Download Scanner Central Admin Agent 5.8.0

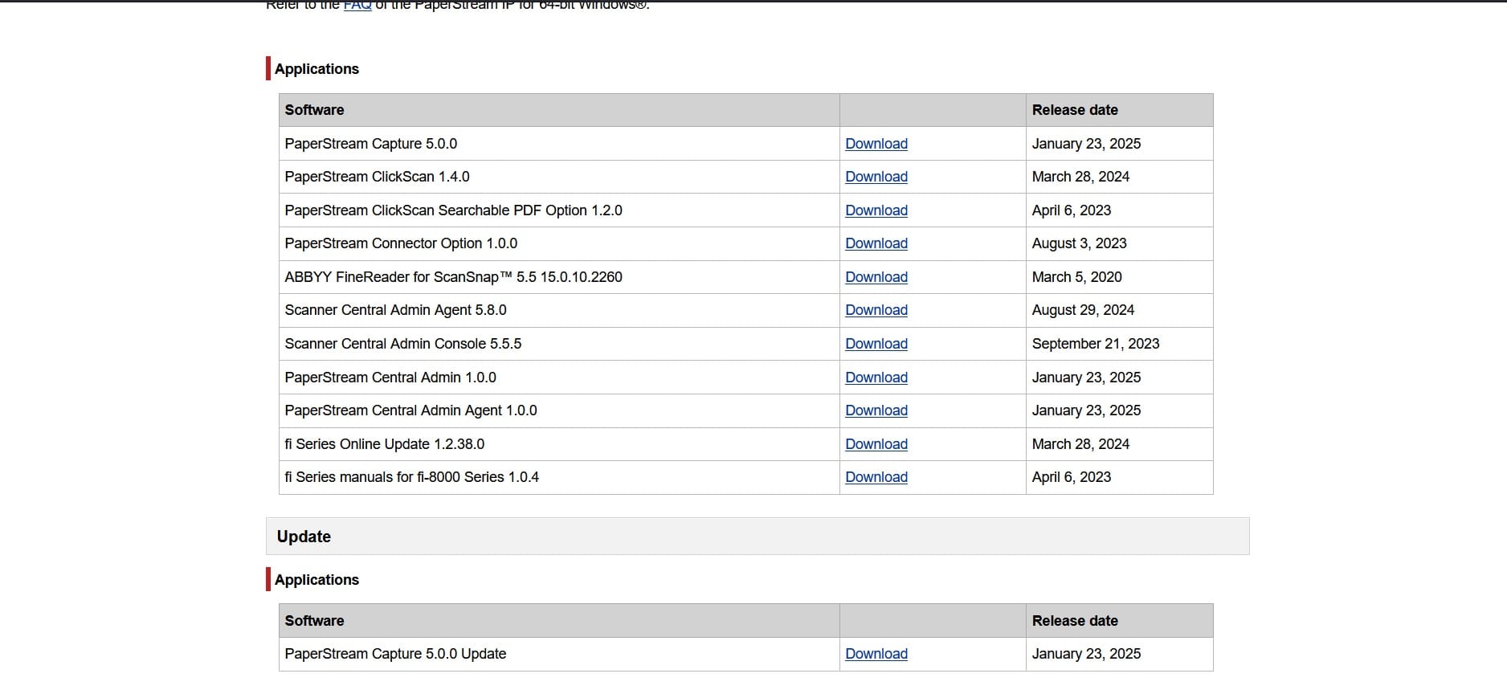[876, 310]
